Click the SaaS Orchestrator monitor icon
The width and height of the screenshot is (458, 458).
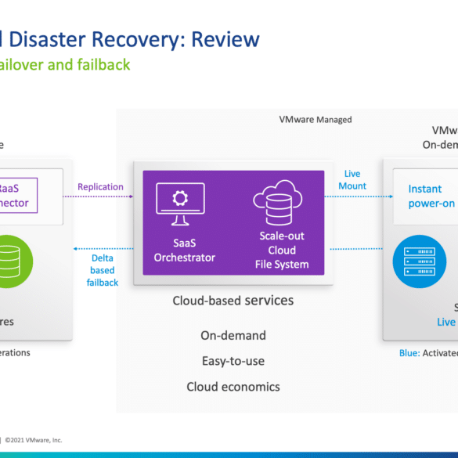click(180, 204)
